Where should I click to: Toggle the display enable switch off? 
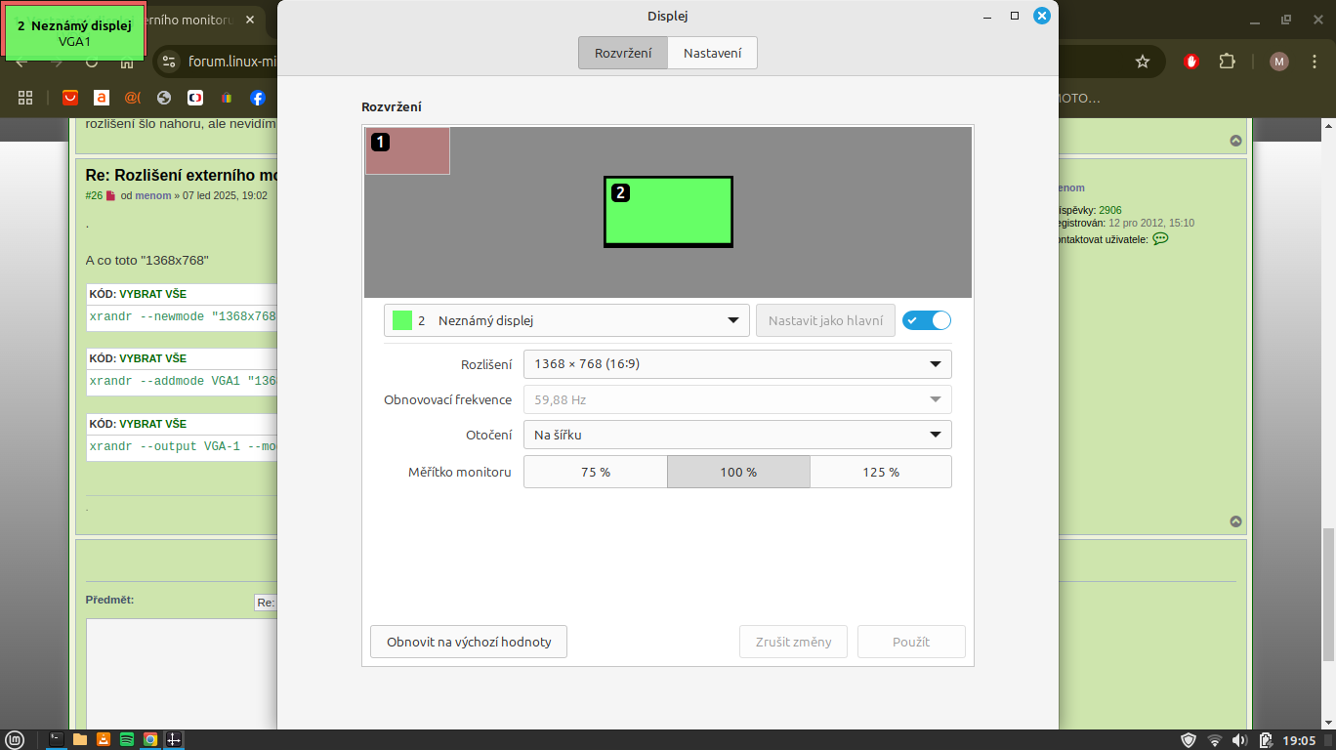point(926,320)
